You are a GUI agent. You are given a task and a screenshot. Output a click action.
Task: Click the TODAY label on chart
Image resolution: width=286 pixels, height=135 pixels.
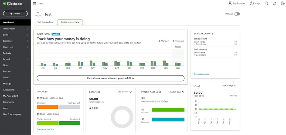click(x=178, y=47)
